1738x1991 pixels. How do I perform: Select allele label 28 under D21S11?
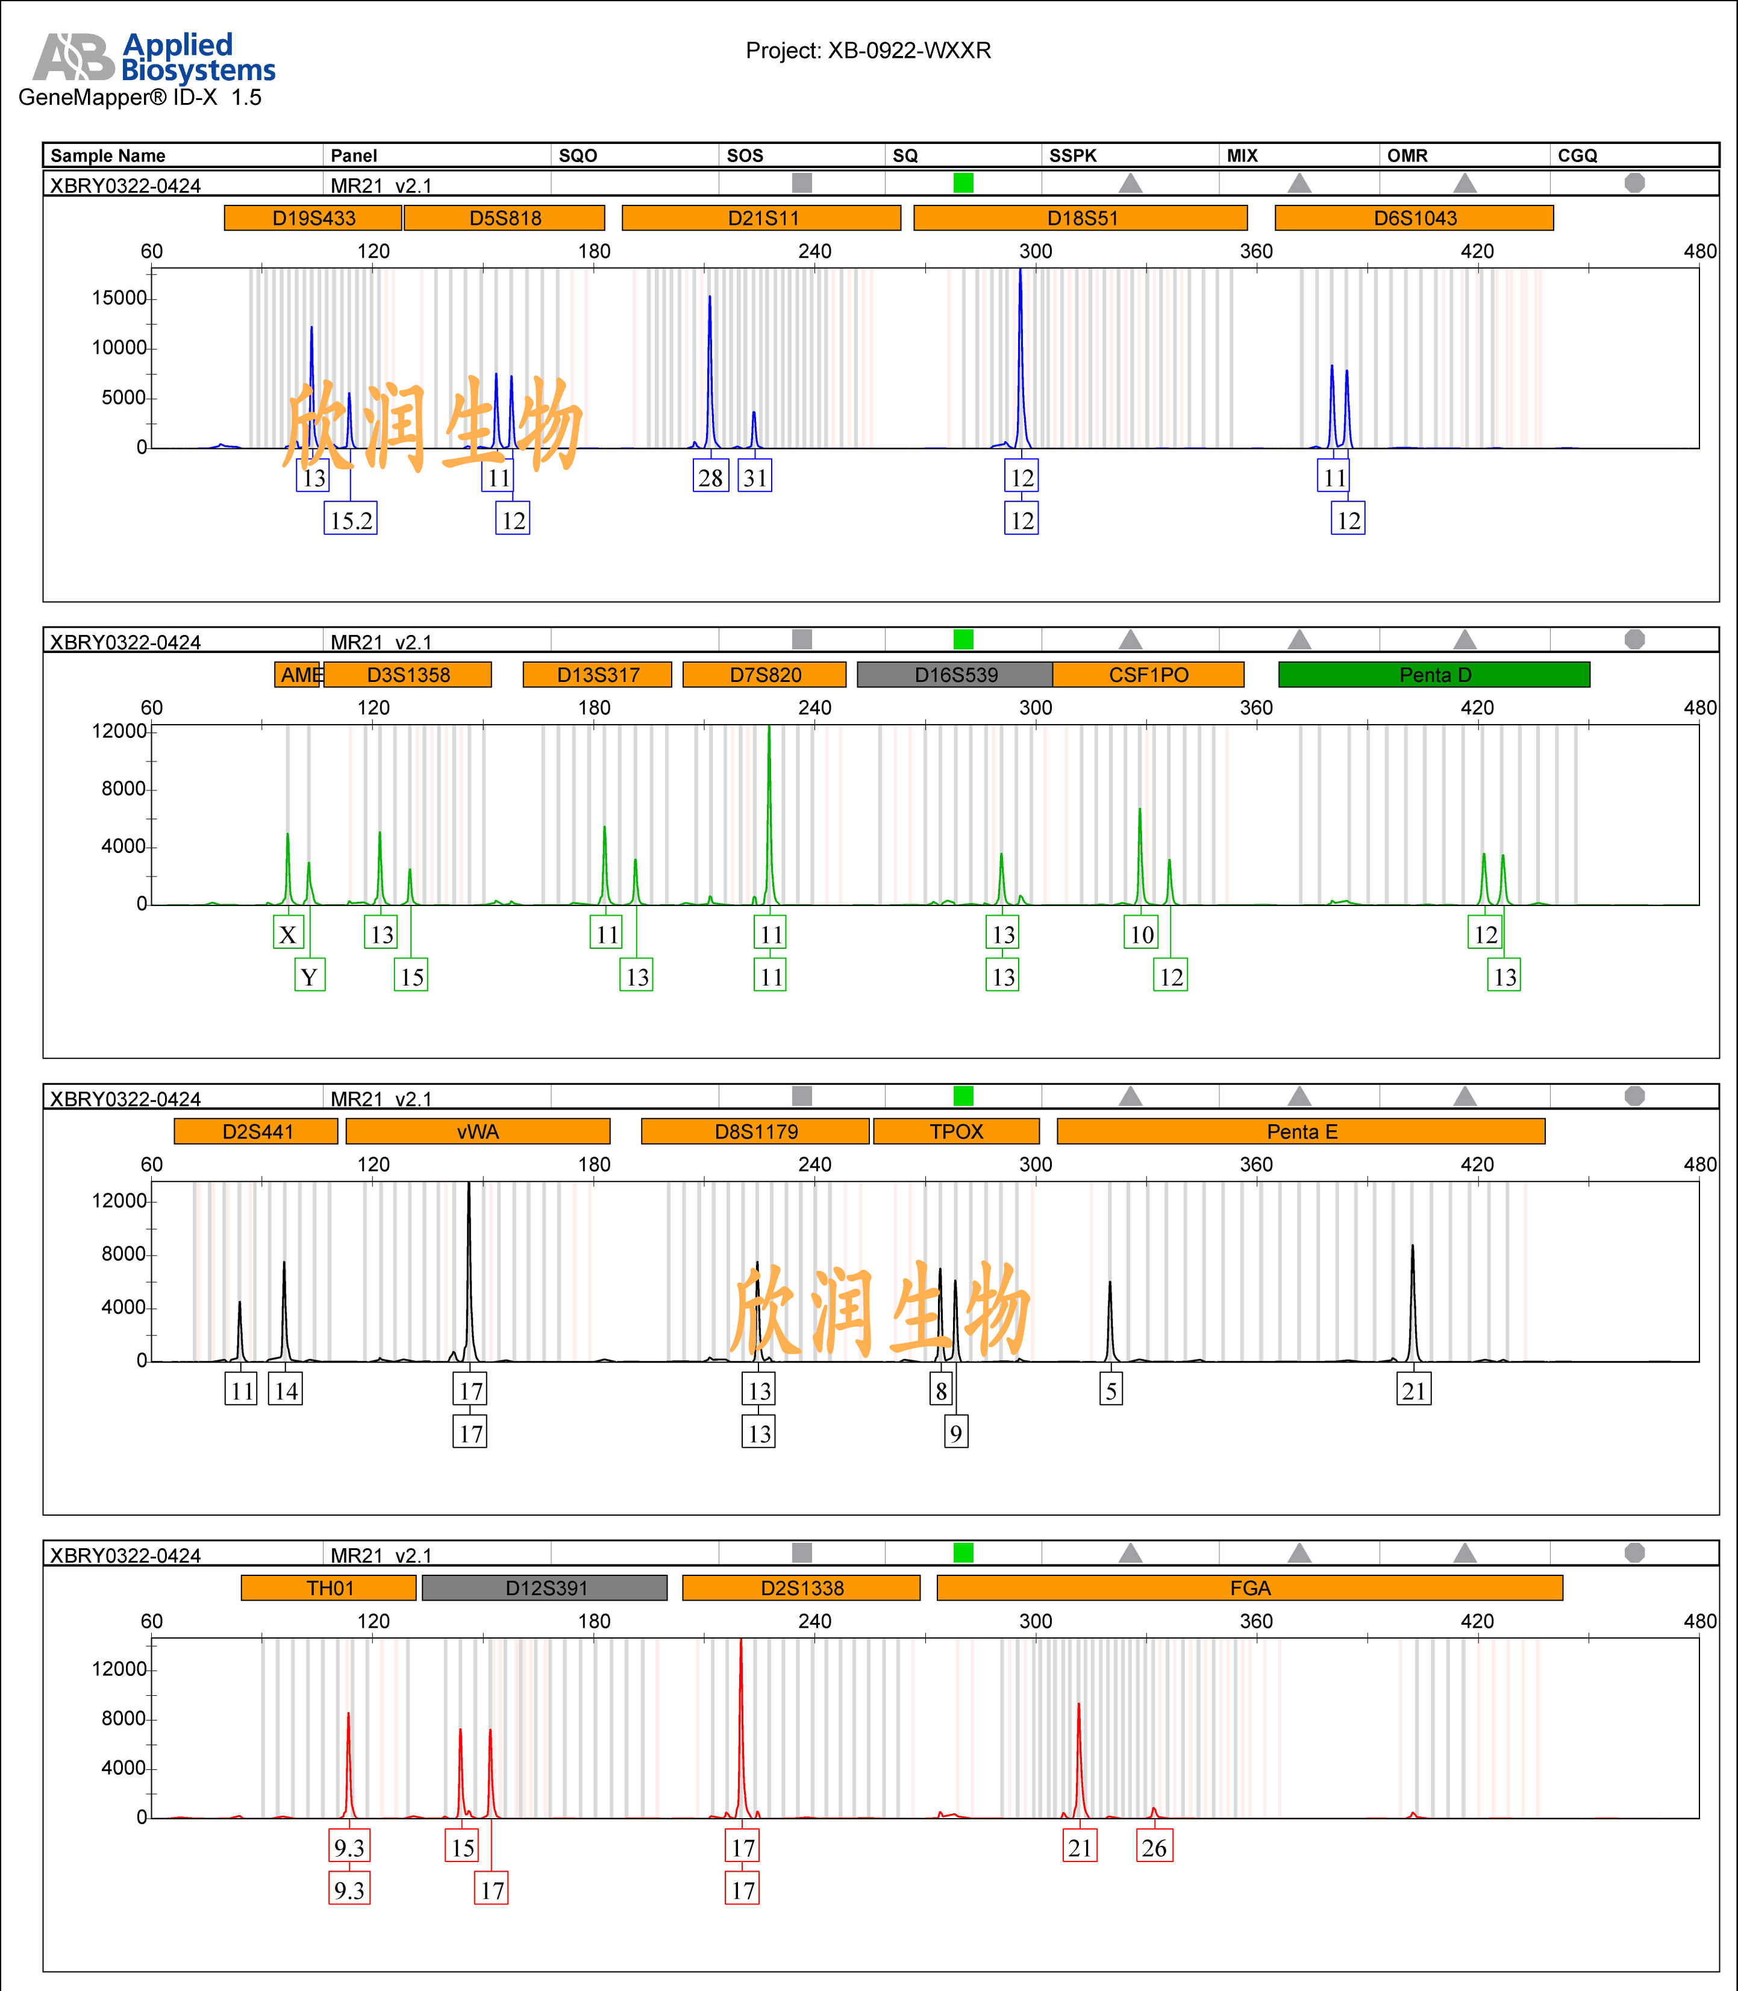[711, 476]
